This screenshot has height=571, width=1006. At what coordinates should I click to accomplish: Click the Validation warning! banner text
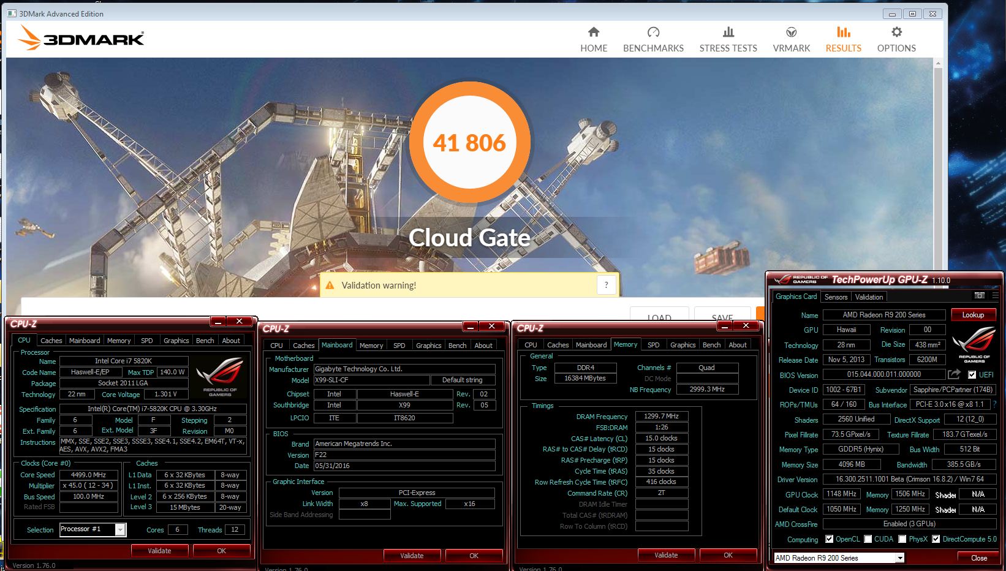point(379,285)
